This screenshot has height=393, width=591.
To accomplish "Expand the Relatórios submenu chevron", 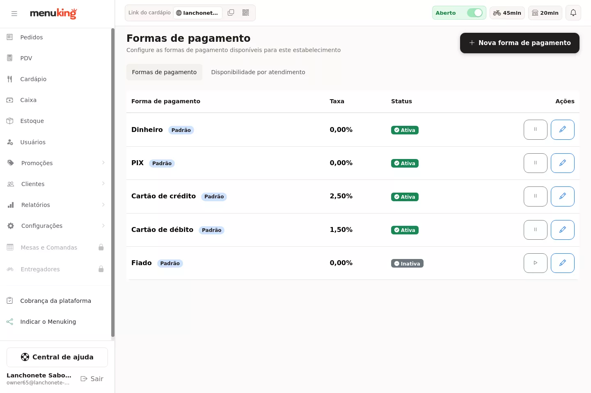I will click(x=103, y=204).
